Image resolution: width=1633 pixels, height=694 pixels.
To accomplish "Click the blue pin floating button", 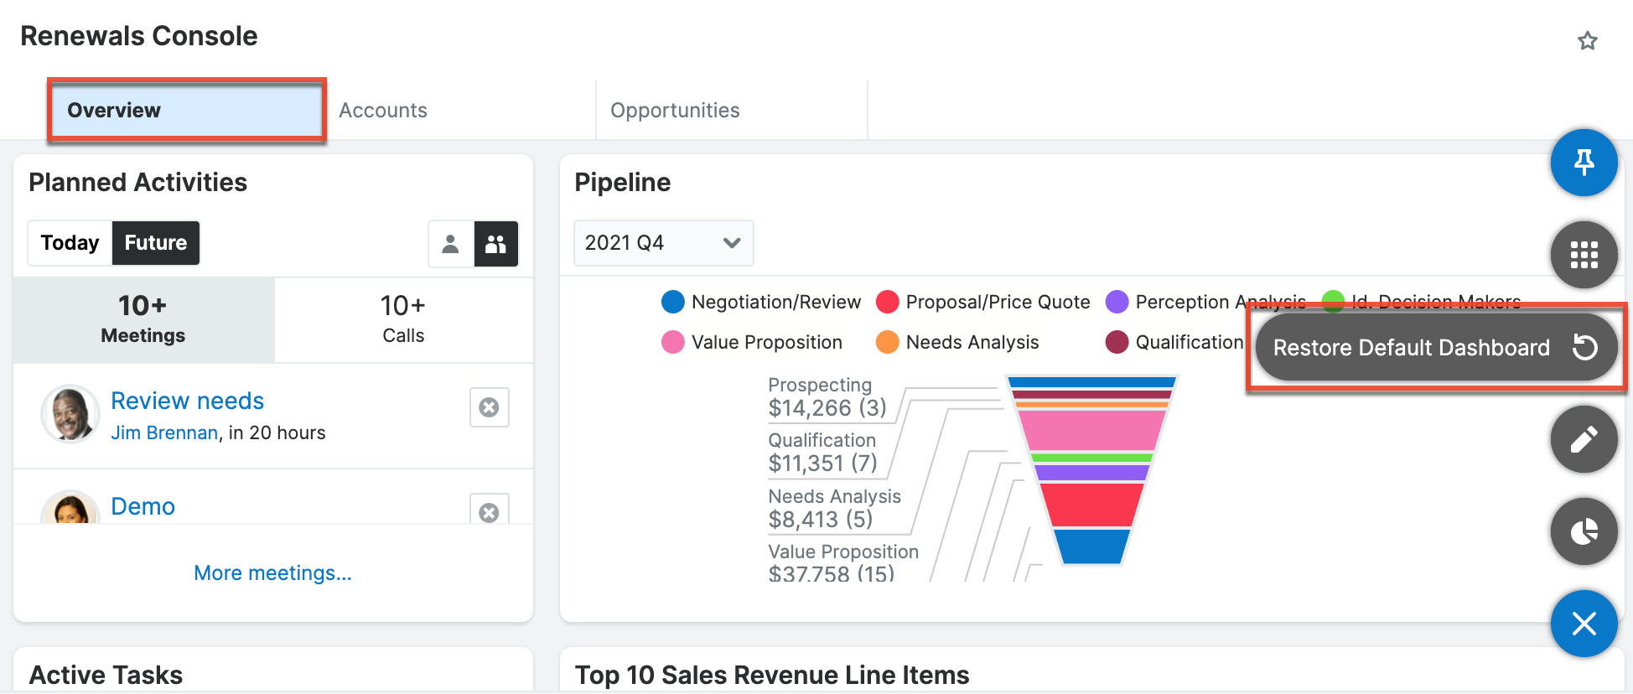I will [1584, 163].
